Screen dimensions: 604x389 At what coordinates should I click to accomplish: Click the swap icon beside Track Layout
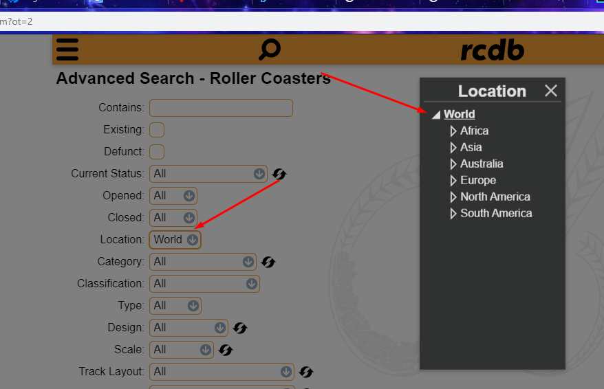click(306, 372)
